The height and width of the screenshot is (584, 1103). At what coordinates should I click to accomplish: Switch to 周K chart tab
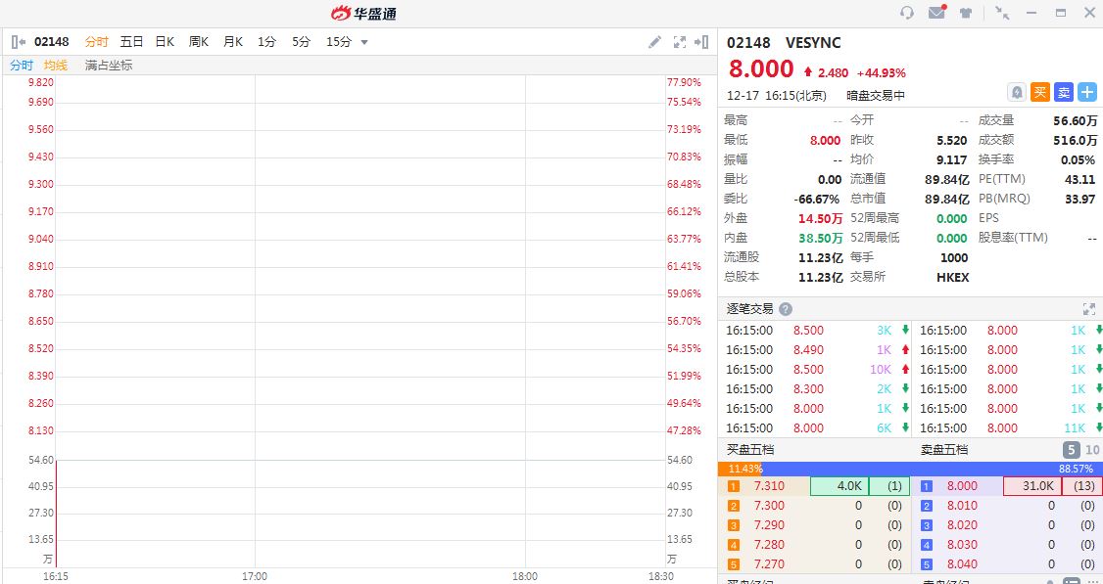click(199, 42)
